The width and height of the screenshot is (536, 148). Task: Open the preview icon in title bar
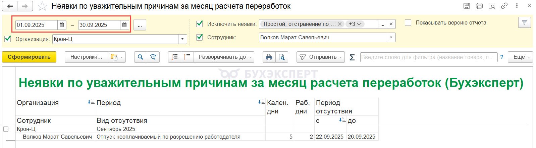[x=492, y=6]
